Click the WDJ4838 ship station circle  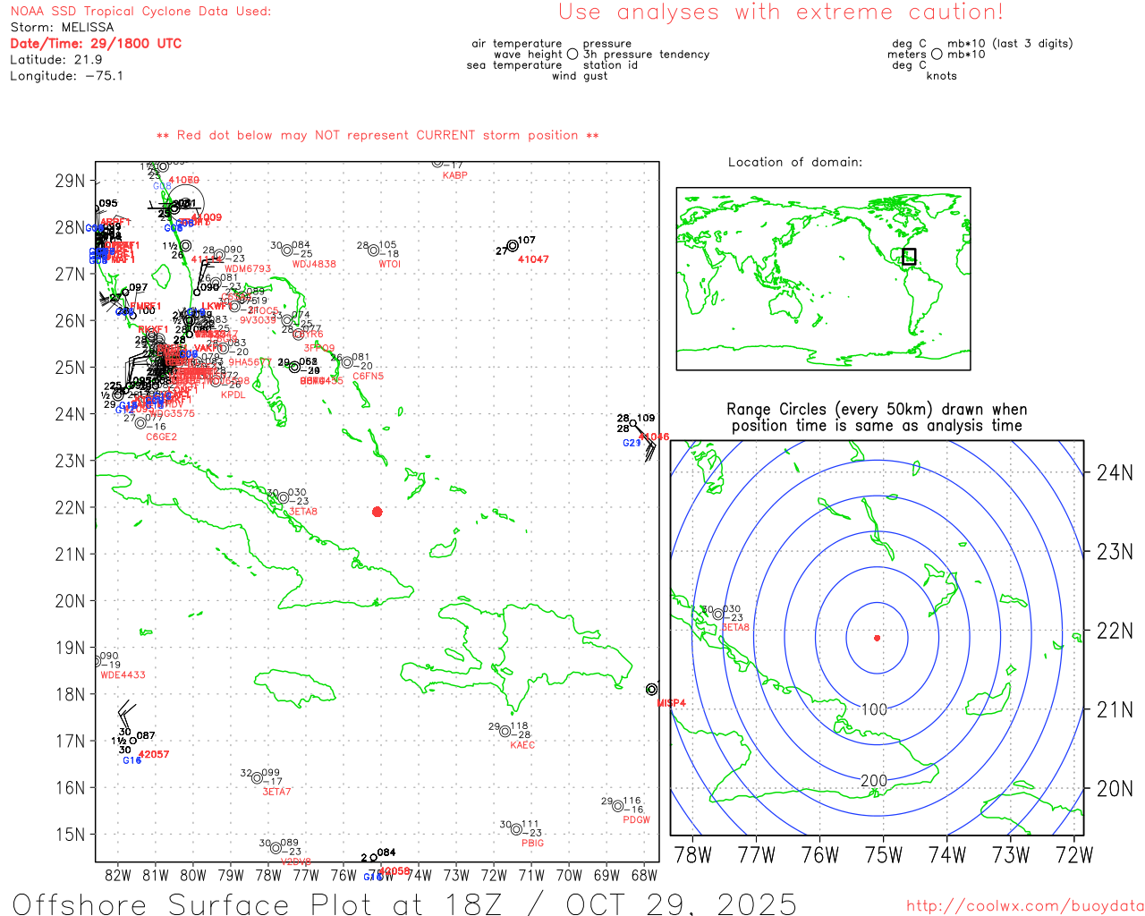coord(287,250)
